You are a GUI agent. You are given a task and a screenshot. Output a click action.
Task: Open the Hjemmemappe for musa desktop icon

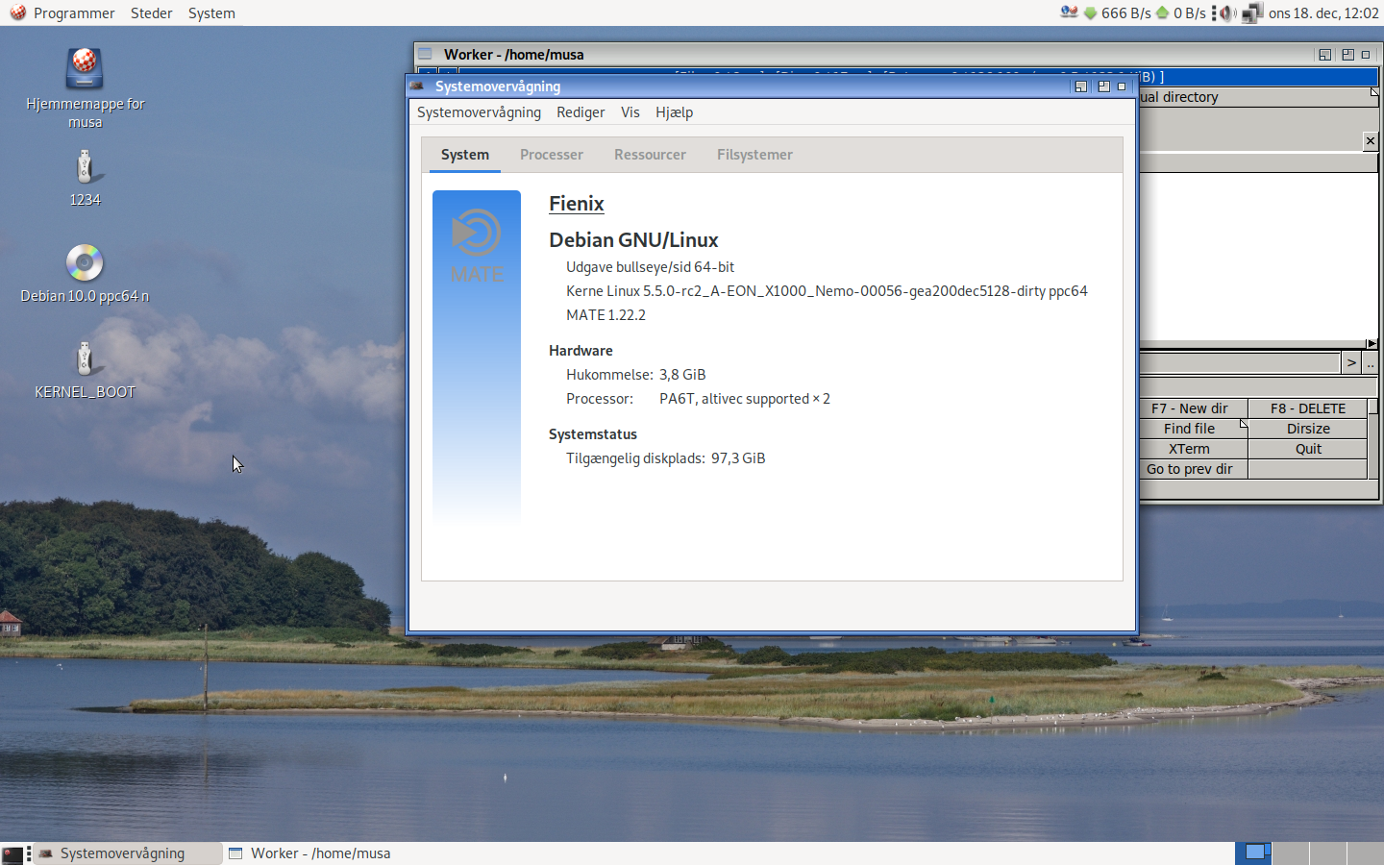85,70
